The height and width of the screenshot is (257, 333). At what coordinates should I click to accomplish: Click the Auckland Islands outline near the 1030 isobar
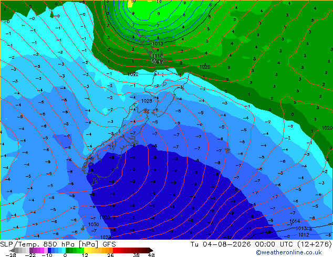point(82,228)
